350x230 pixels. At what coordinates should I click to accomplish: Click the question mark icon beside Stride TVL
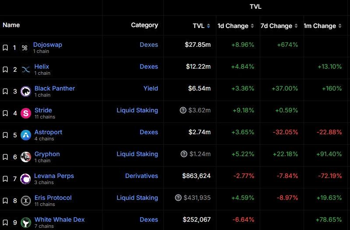click(183, 110)
